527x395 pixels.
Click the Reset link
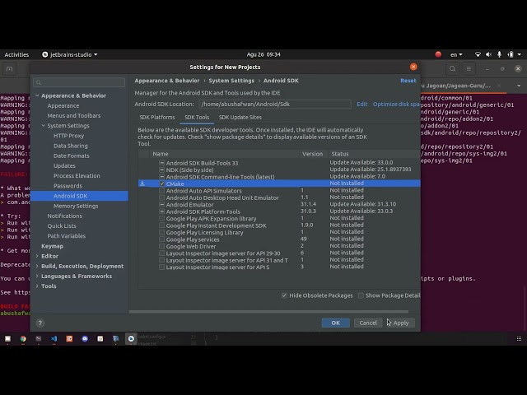[408, 81]
